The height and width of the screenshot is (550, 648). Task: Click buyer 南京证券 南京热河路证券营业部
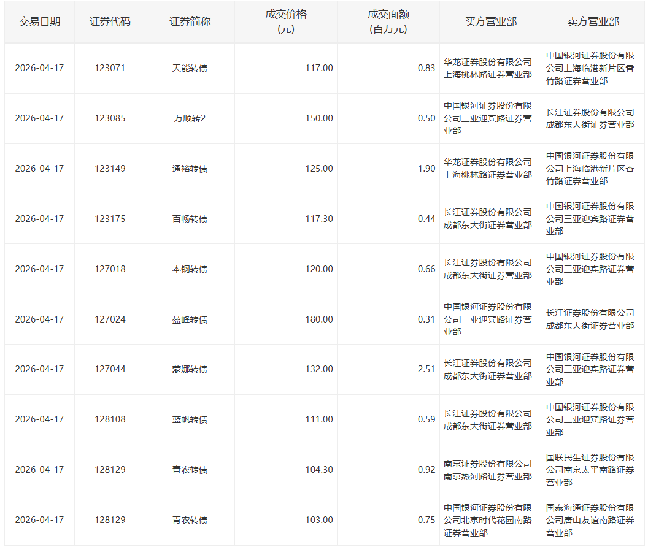488,470
